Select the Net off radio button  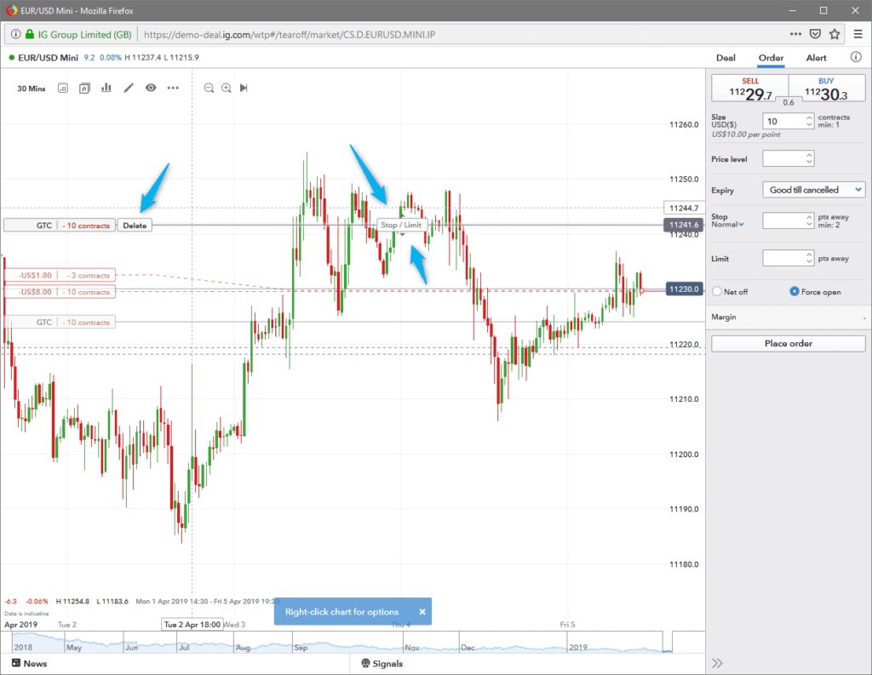pos(717,291)
